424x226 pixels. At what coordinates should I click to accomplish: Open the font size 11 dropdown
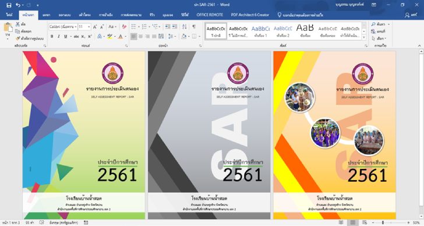tap(89, 27)
